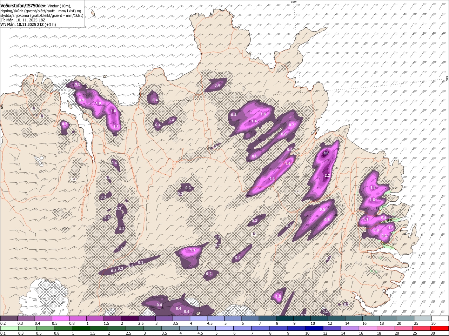Pick the 4.5 swatch in the lower rain colour bar
The height and width of the screenshot is (336, 449).
(x=207, y=329)
